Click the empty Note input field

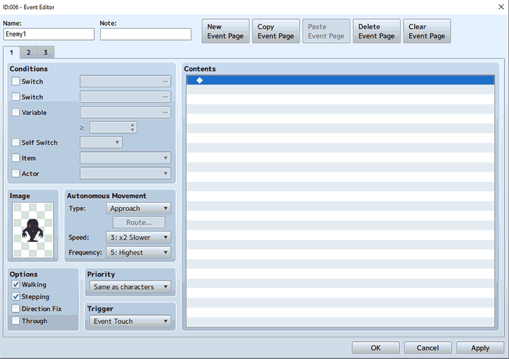(x=146, y=34)
